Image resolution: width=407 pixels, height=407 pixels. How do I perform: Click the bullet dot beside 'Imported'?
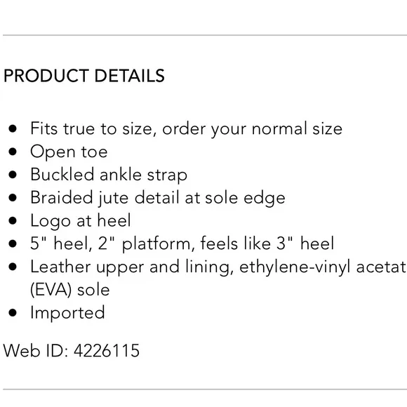tap(13, 313)
